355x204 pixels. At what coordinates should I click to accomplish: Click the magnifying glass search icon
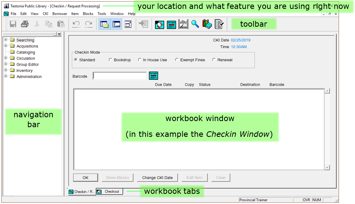coord(195,24)
